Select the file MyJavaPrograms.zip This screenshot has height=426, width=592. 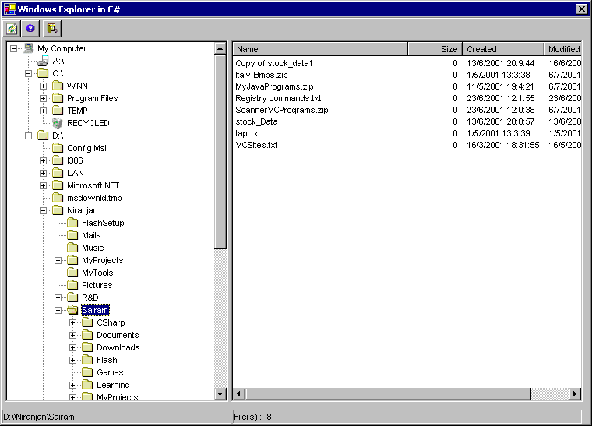(274, 86)
